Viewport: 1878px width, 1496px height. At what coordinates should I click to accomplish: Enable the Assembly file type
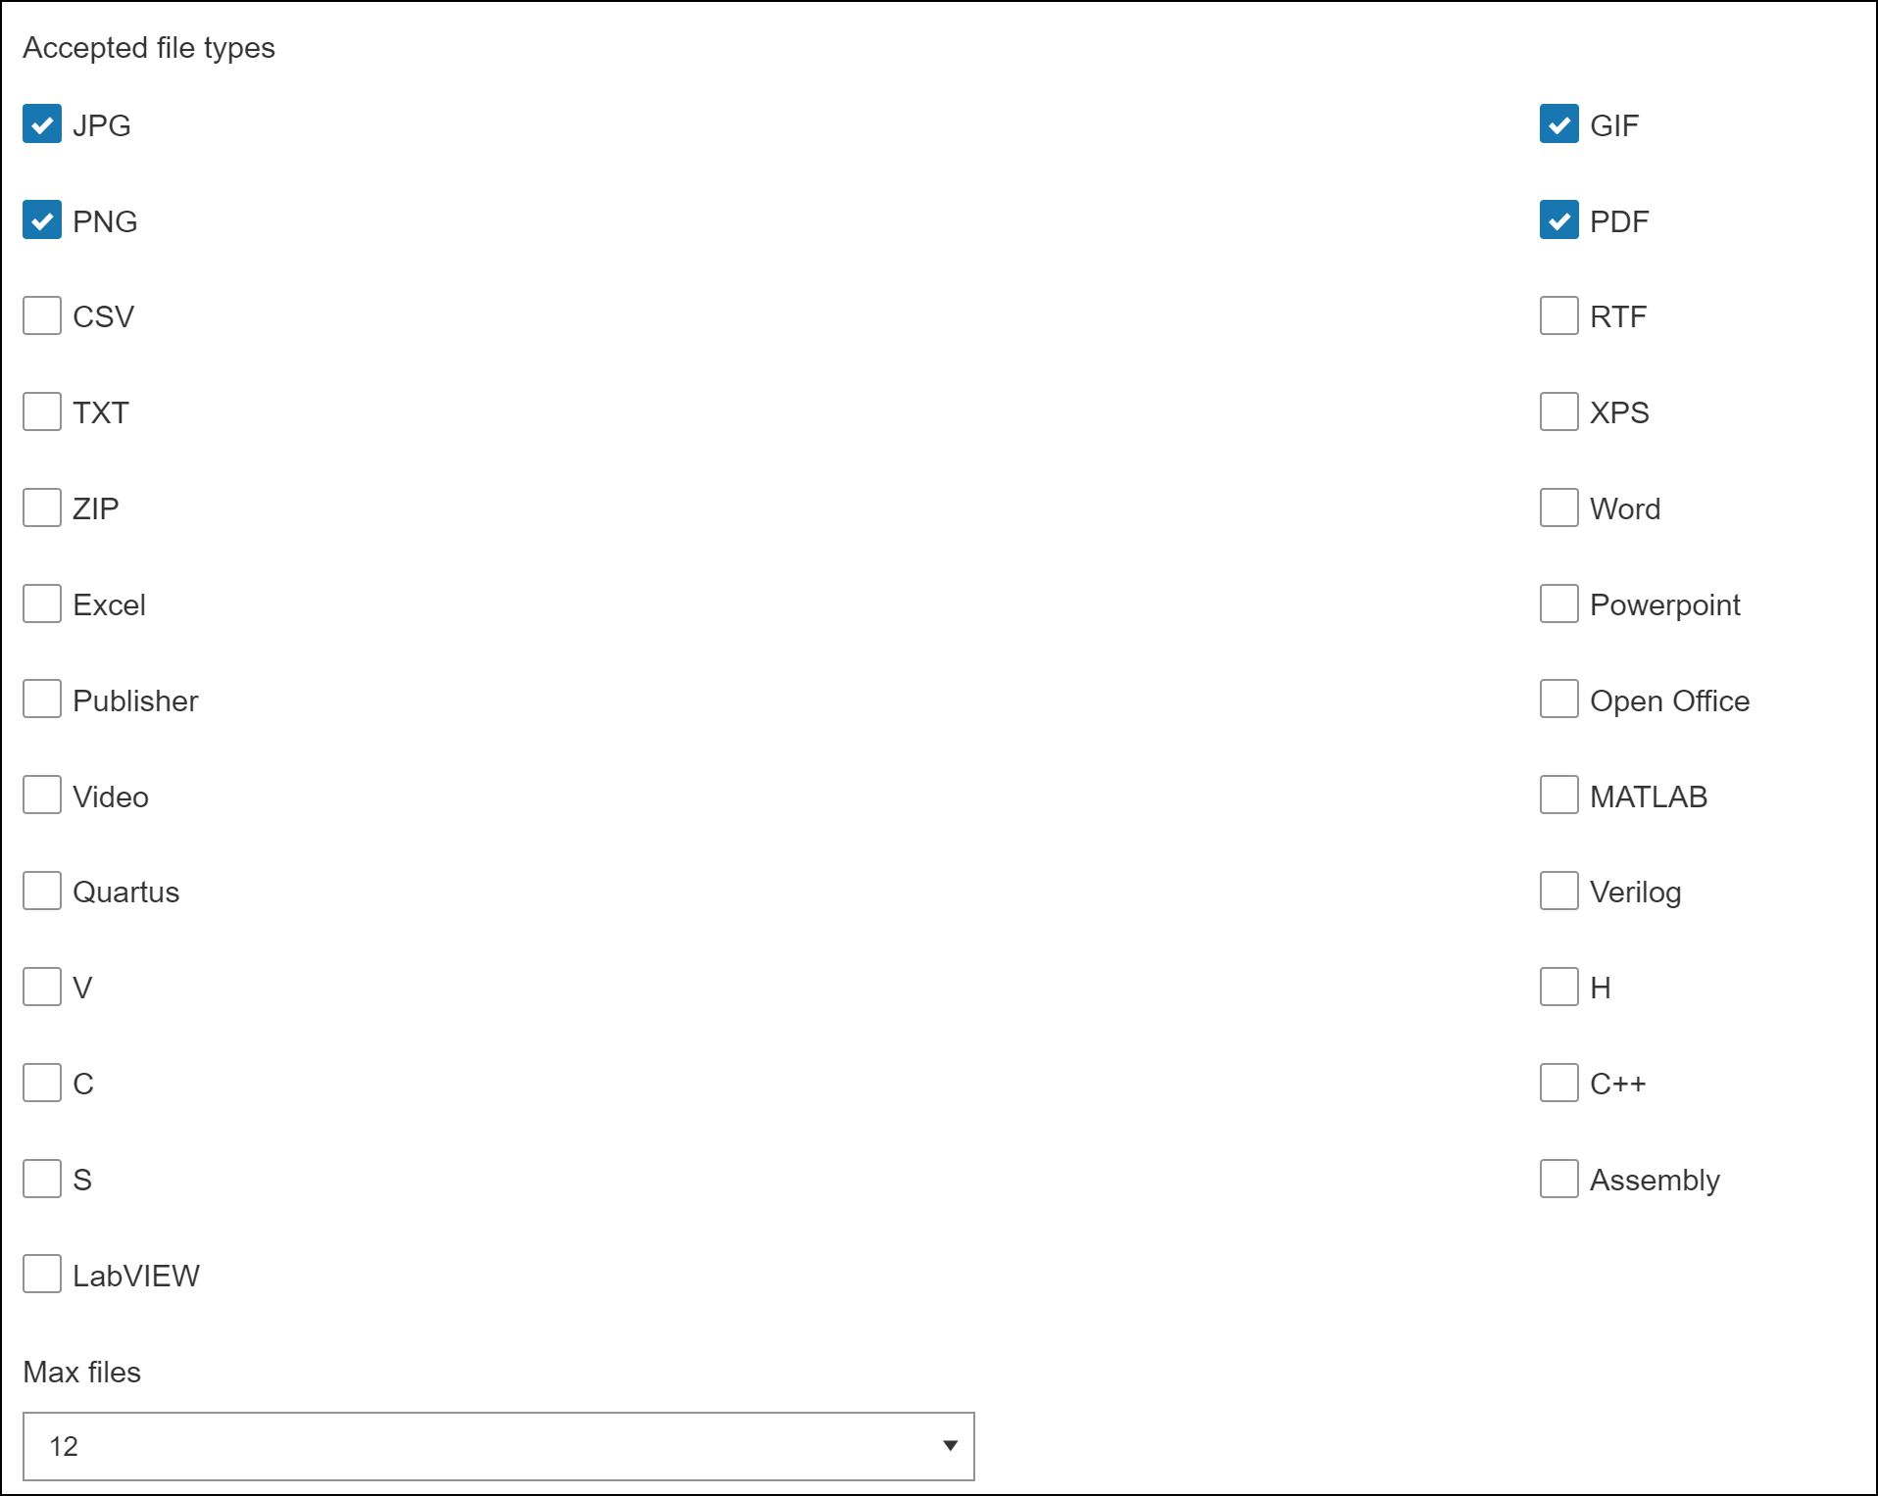tap(1558, 1180)
